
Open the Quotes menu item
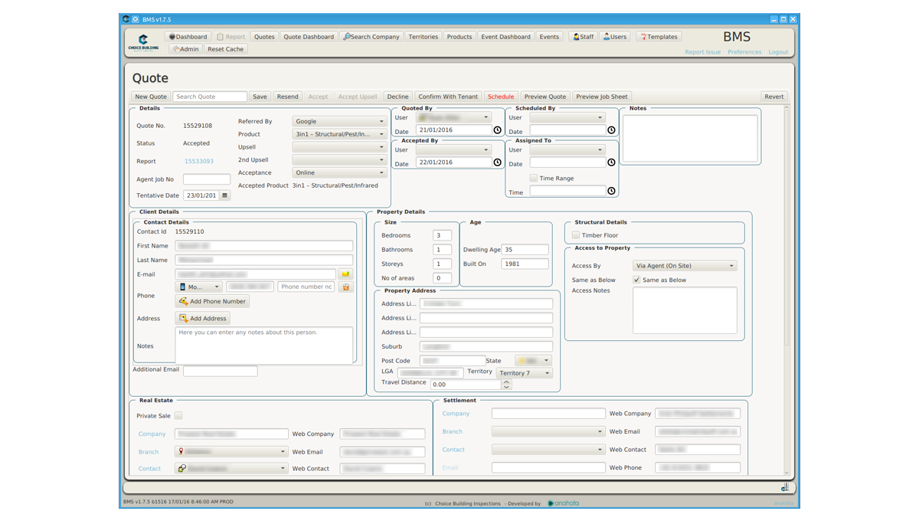(x=264, y=37)
